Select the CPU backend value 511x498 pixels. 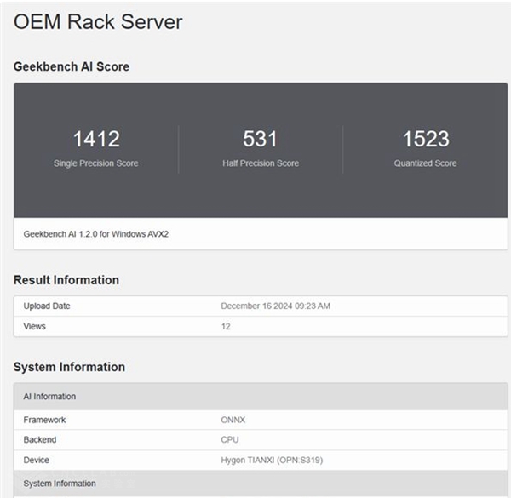(x=230, y=440)
